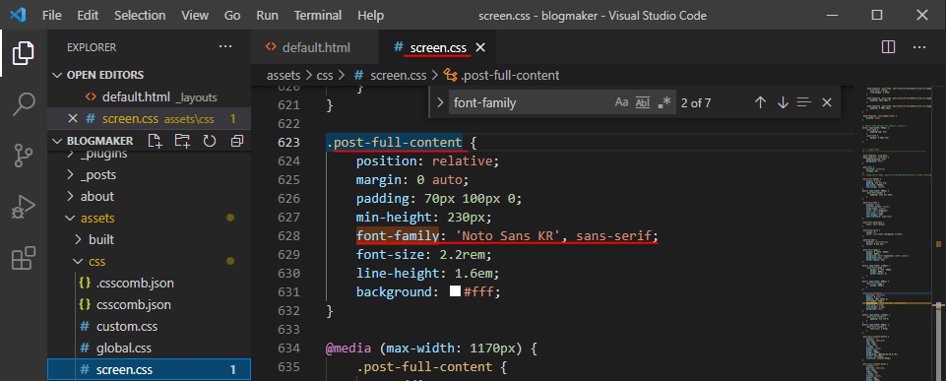This screenshot has width=946, height=381.
Task: Close the screen.css editor tab
Action: [480, 47]
